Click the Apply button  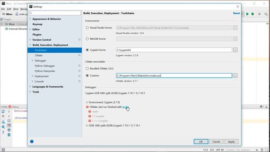click(231, 142)
